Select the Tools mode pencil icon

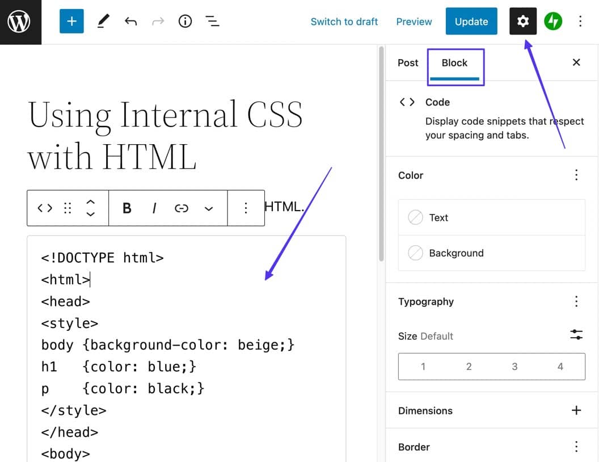(103, 21)
